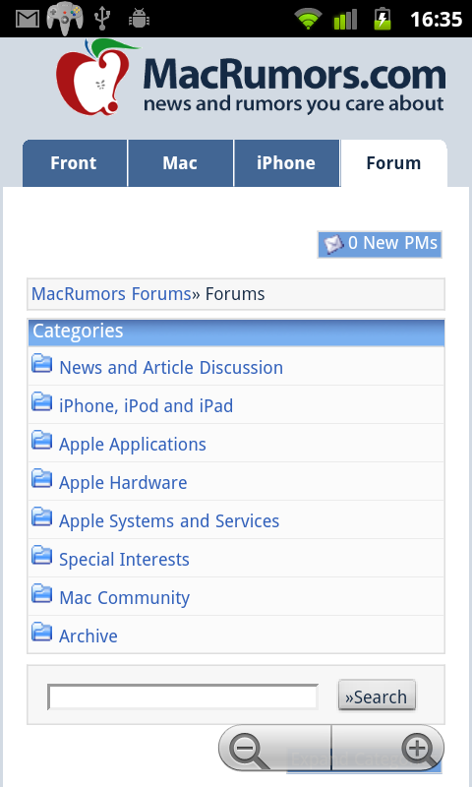Tap the USB connection status icon
Screen dimensions: 472x787
102,19
